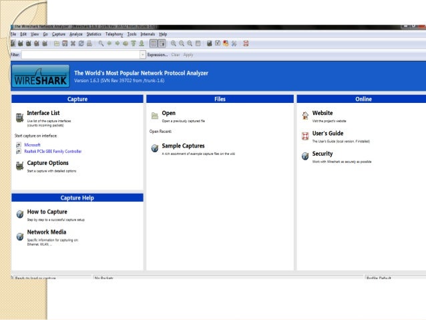Click the Show capture options toolbar icon
This screenshot has height=320, width=426.
pyautogui.click(x=21, y=43)
